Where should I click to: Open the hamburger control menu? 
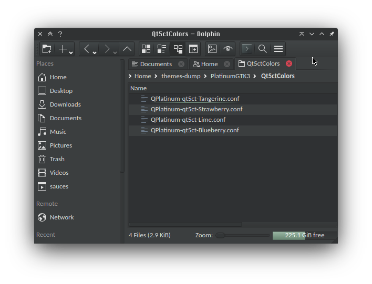(278, 49)
